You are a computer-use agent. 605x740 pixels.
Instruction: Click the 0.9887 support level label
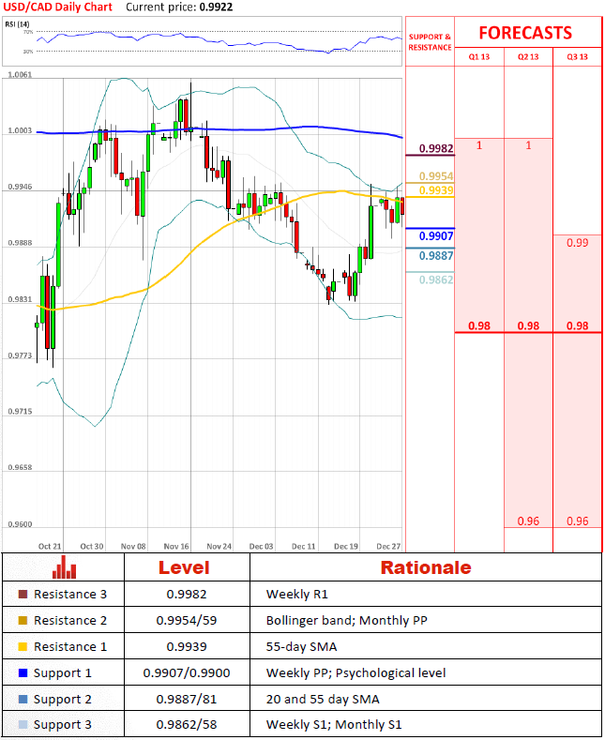point(436,256)
